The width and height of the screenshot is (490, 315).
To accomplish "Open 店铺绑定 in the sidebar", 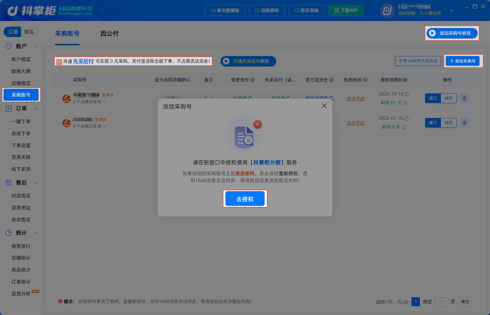I will click(21, 83).
